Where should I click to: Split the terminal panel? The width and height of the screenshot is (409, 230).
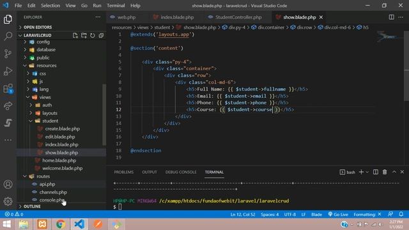click(x=375, y=172)
